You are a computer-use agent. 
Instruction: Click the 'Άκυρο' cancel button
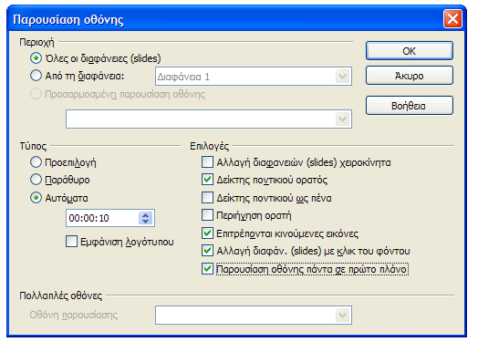pos(409,76)
